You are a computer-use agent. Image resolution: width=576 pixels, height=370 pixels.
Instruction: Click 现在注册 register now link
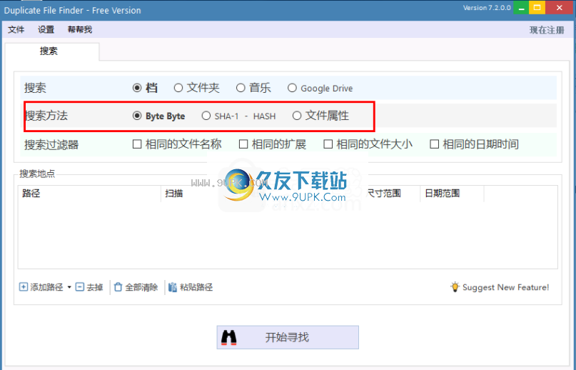tap(547, 30)
